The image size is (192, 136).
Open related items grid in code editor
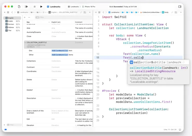pos(99,12)
